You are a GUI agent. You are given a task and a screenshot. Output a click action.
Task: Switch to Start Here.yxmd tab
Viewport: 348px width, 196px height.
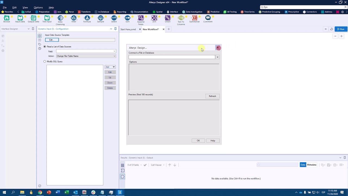[128, 29]
